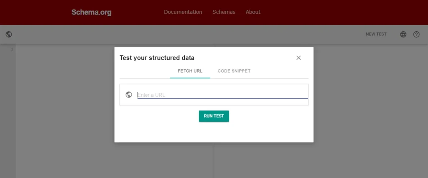Go to the About page
Viewport: 428px width, 178px height.
coord(253,12)
